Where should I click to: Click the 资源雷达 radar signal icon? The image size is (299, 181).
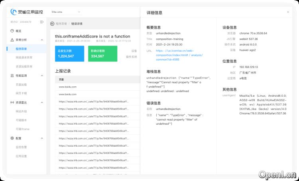pyautogui.click(x=12, y=102)
